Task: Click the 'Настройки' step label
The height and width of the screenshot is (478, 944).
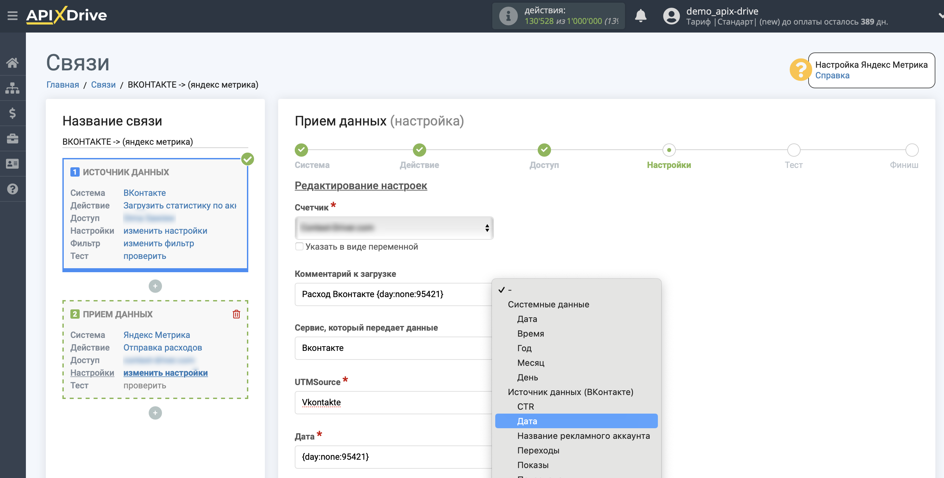Action: (669, 165)
